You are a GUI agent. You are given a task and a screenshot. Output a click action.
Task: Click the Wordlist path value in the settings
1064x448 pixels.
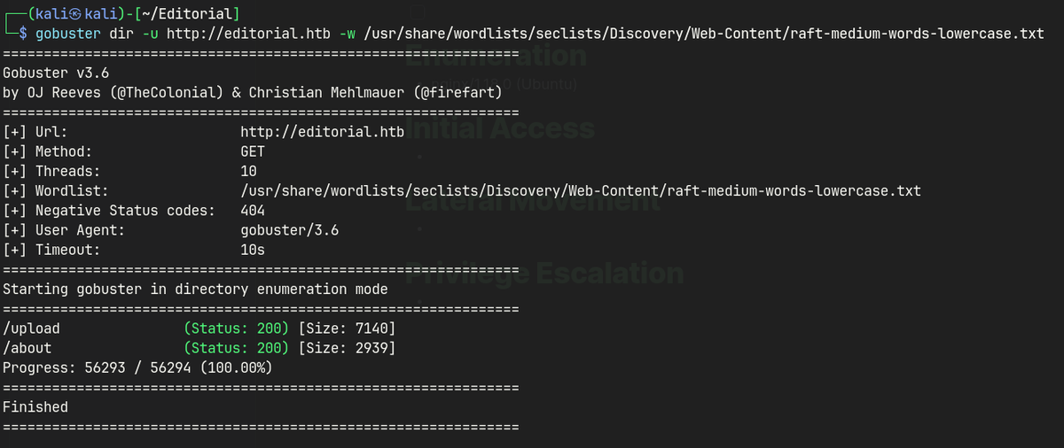[581, 190]
